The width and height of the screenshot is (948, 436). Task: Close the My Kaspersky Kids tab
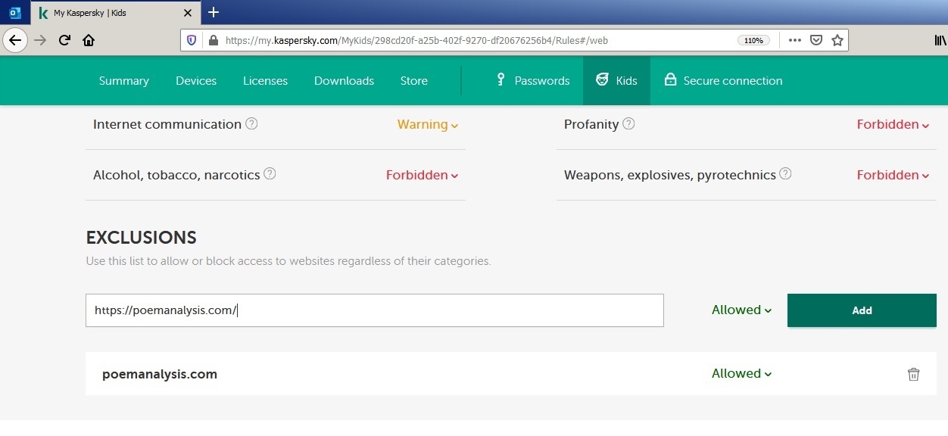point(188,13)
